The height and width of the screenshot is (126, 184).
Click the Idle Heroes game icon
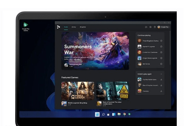point(139,64)
